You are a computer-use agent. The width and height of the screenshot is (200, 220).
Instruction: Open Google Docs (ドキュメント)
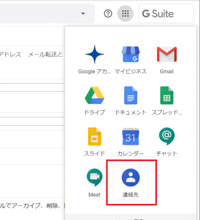pyautogui.click(x=130, y=95)
